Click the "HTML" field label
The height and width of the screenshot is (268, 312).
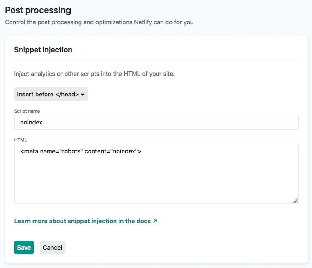[20, 140]
